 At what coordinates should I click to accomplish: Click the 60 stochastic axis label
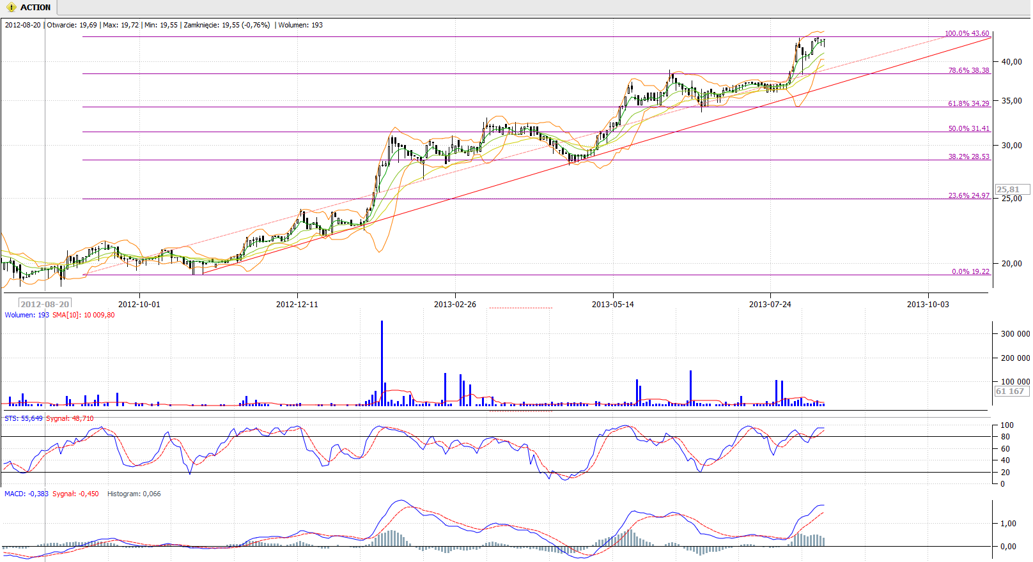tap(1006, 449)
